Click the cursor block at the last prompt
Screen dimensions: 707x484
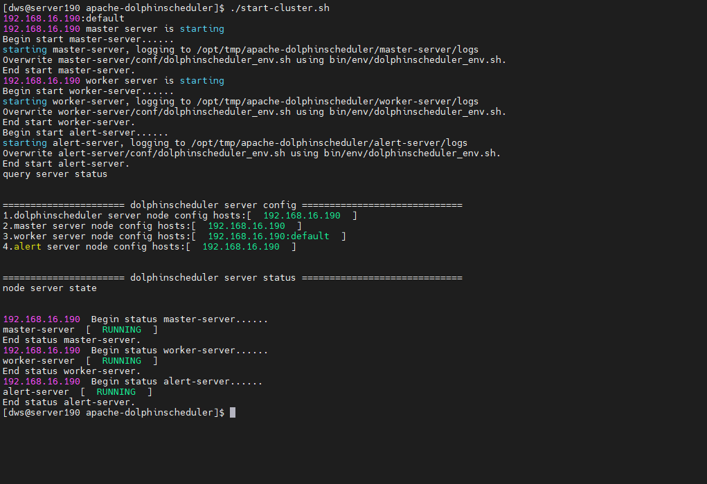(233, 413)
